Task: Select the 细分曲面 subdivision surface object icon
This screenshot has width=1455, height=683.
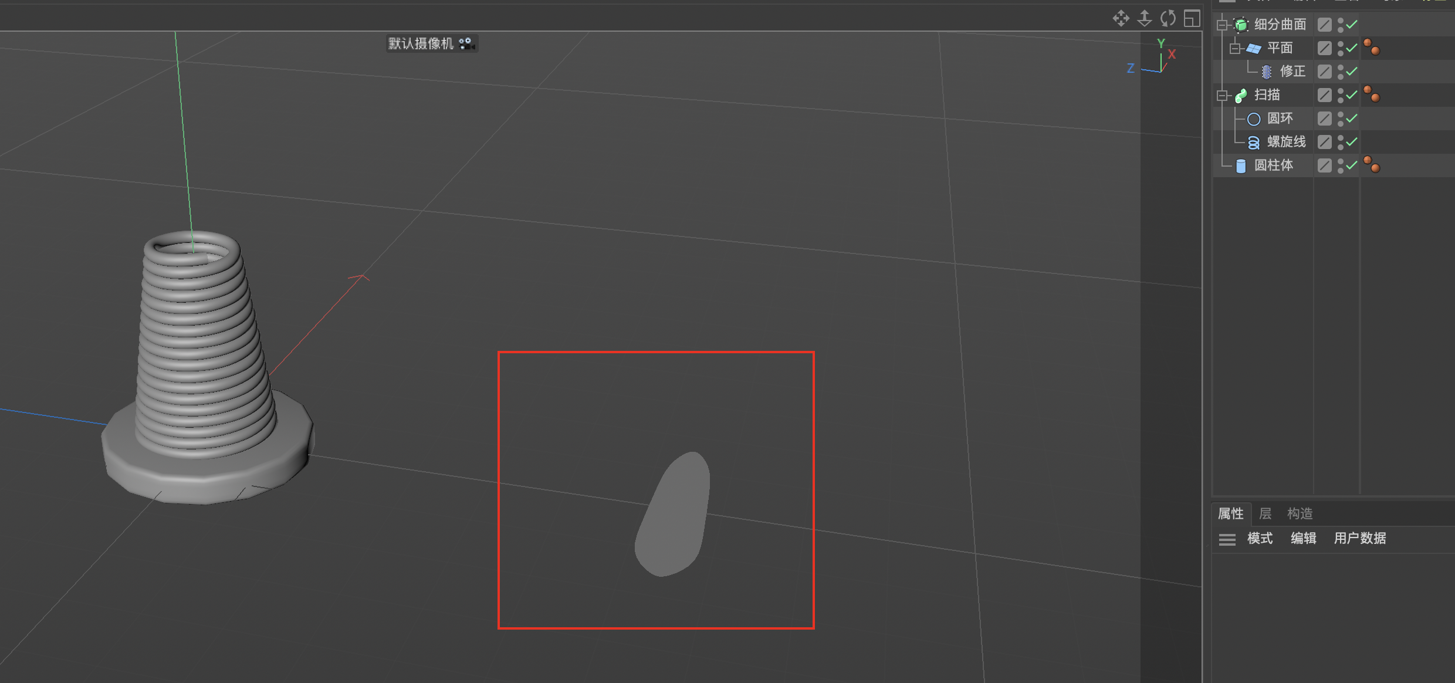Action: click(1241, 25)
